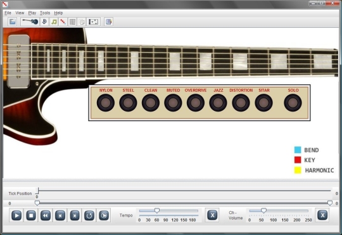Start playback with the Play button
342x235 pixels.
coord(16,215)
